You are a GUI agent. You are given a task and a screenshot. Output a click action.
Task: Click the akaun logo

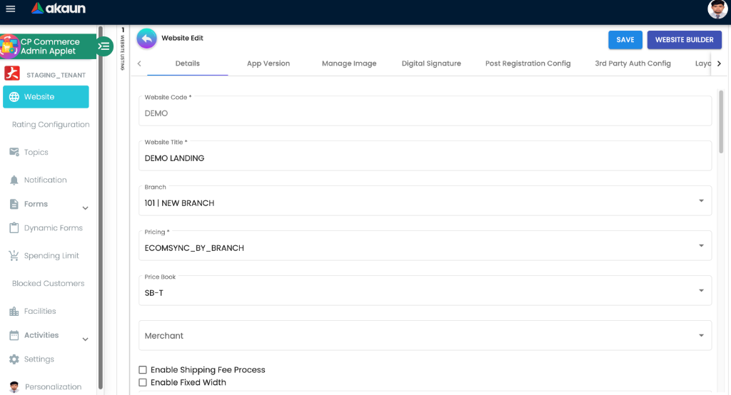[x=59, y=8]
